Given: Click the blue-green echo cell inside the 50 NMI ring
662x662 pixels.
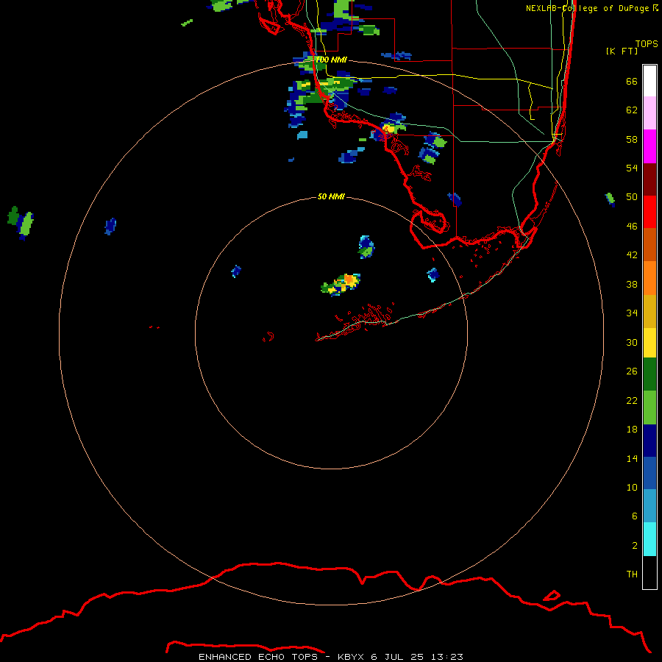Looking at the screenshot, I should coord(366,246).
